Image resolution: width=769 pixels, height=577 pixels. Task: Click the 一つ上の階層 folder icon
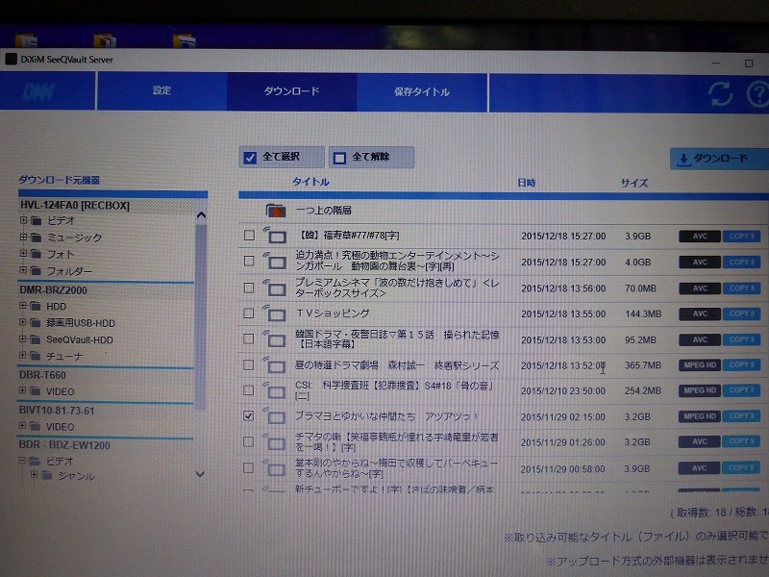pos(275,211)
